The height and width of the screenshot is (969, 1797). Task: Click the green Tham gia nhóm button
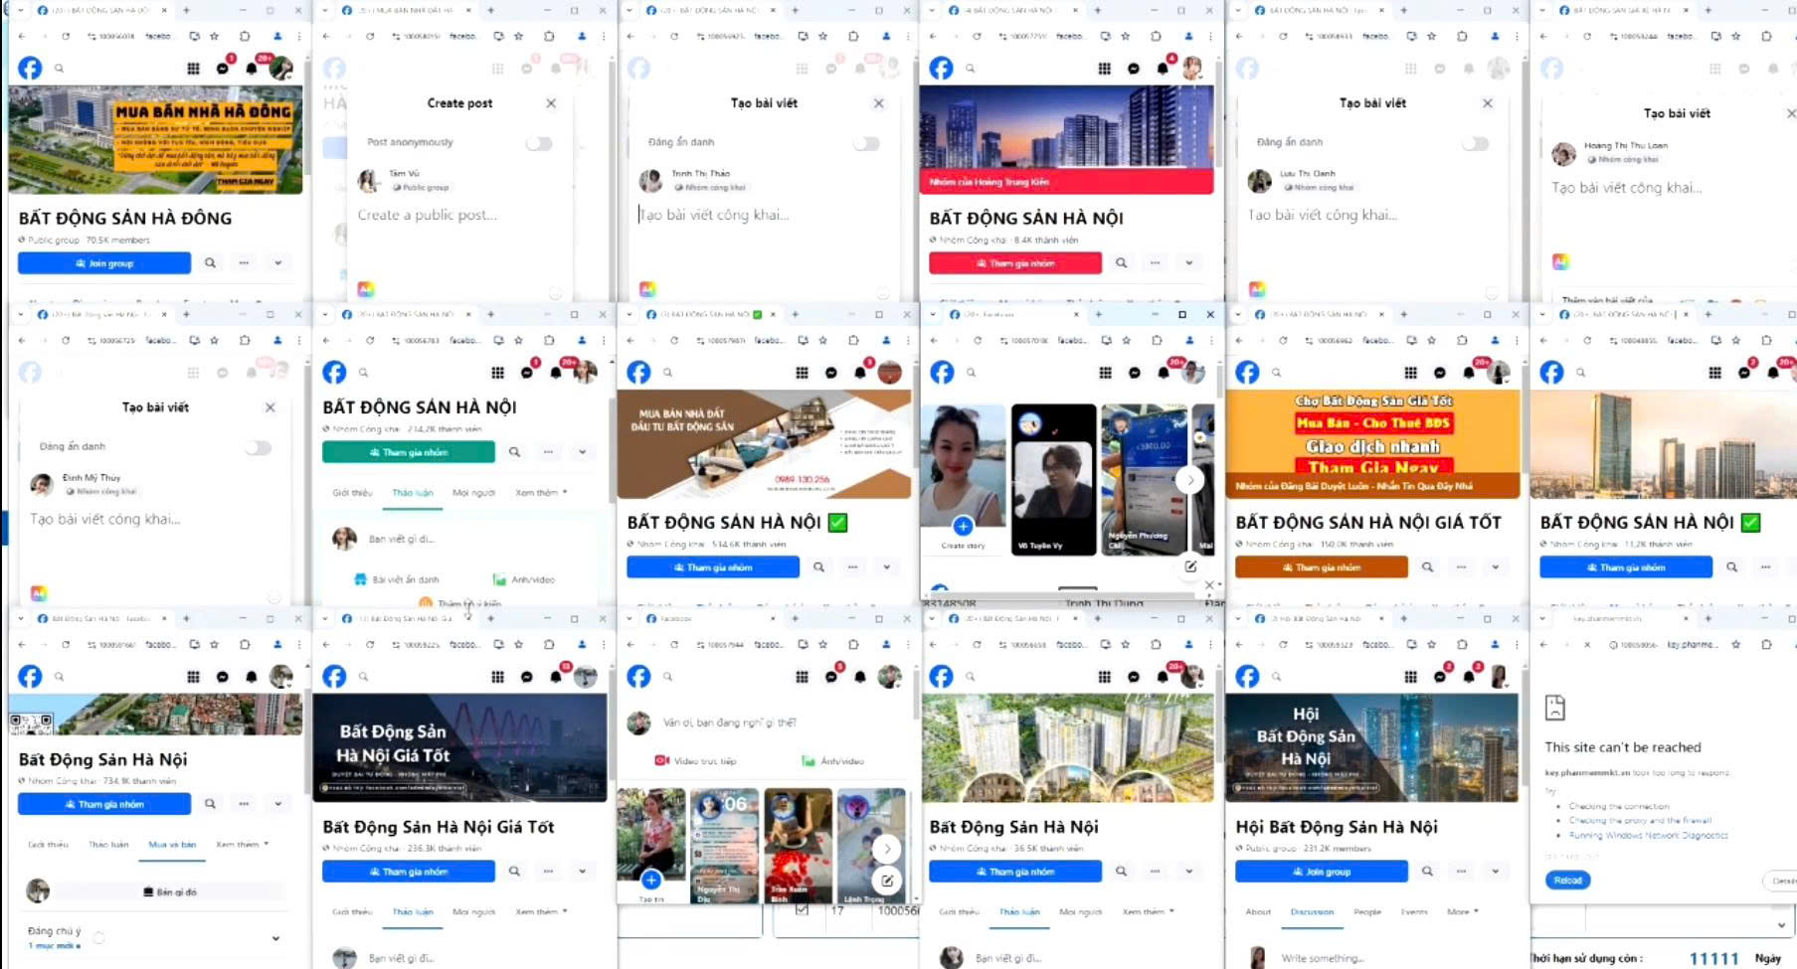pos(409,452)
